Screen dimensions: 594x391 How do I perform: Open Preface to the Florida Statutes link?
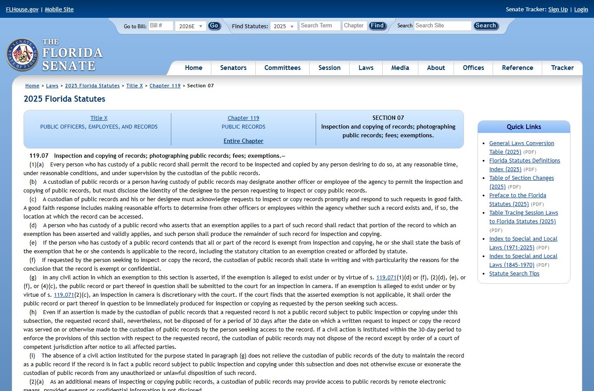(517, 200)
